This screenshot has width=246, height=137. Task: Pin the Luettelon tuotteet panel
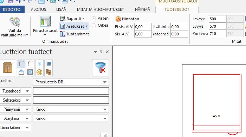tap(101, 52)
